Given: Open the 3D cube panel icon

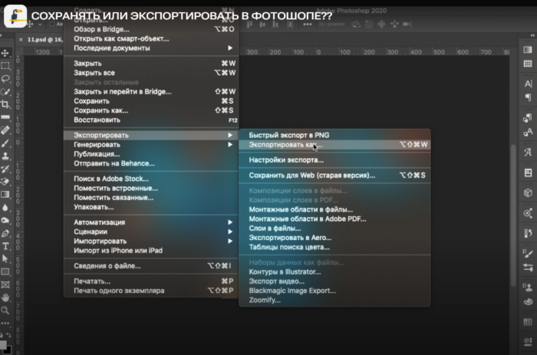Looking at the screenshot, I should 528,192.
